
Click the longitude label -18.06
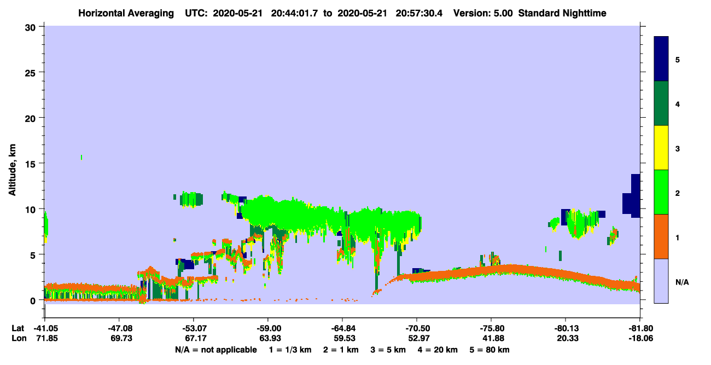pyautogui.click(x=640, y=339)
